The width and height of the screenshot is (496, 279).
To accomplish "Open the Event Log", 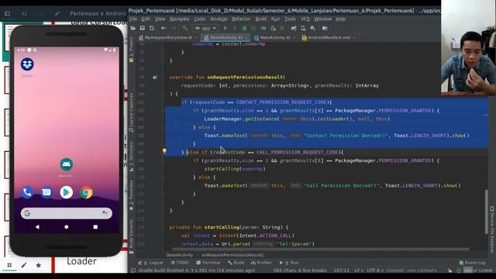I will coord(472,263).
